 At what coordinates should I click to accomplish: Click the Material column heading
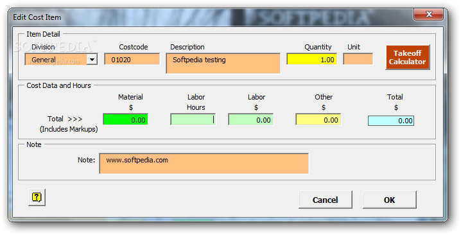[130, 97]
